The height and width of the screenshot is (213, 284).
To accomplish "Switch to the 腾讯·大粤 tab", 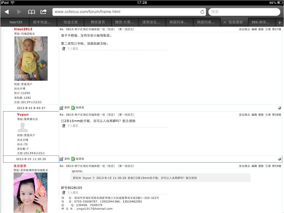I will tap(125, 22).
